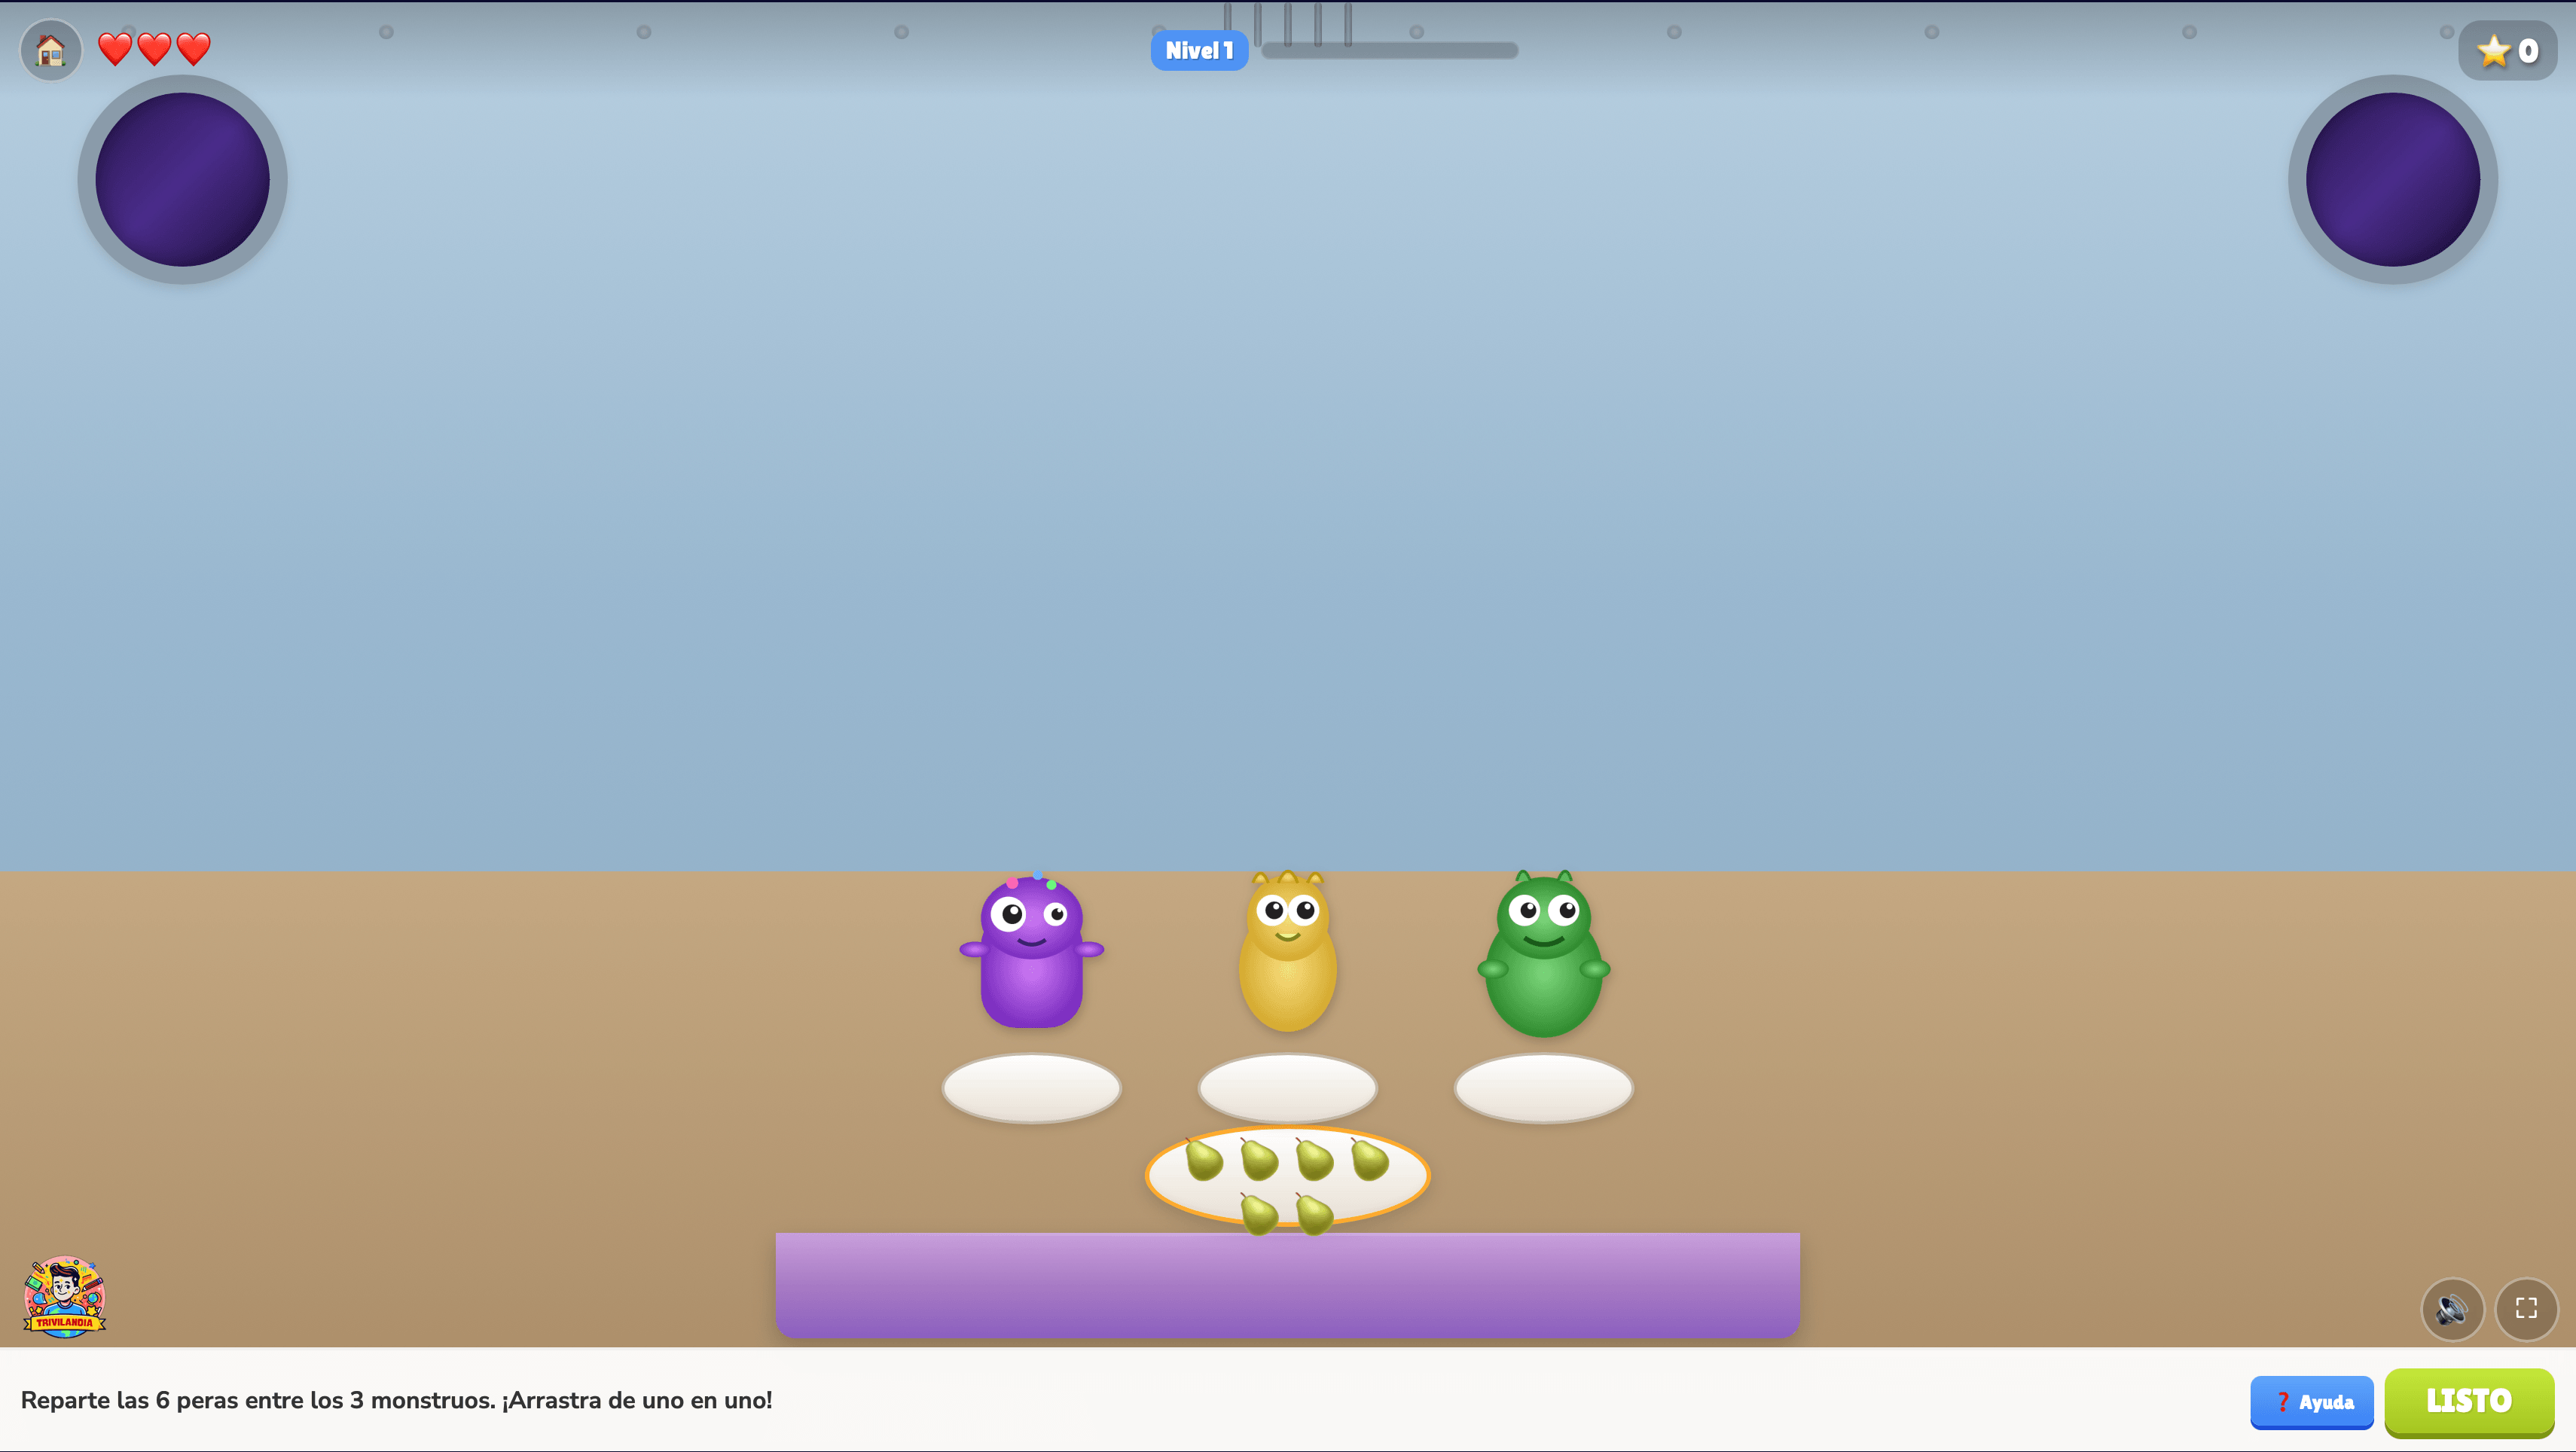Click the level progress bar
This screenshot has width=2576, height=1452.
pos(1390,50)
